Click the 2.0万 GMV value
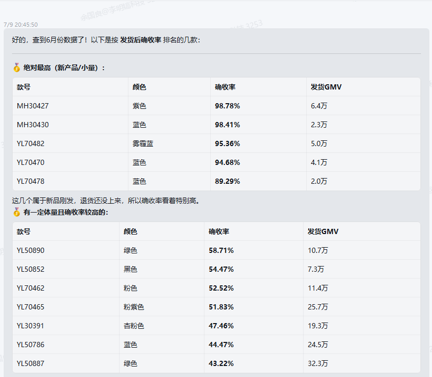The height and width of the screenshot is (377, 432). pyautogui.click(x=319, y=181)
